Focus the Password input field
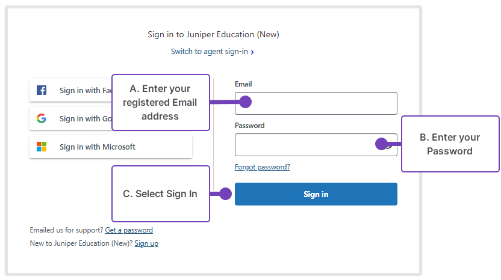Image resolution: width=501 pixels, height=280 pixels. [x=316, y=145]
